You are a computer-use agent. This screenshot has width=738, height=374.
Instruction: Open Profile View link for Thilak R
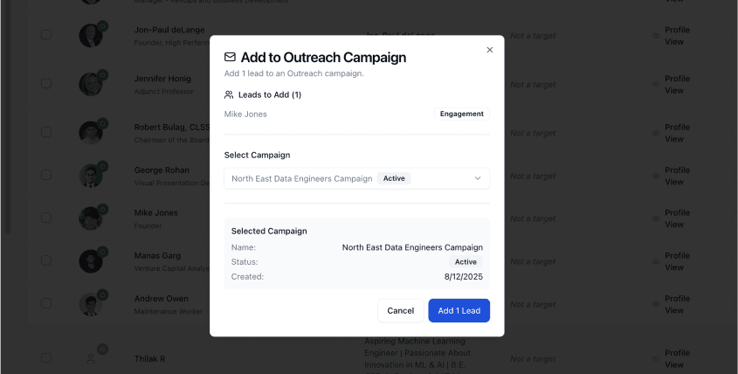pyautogui.click(x=676, y=358)
